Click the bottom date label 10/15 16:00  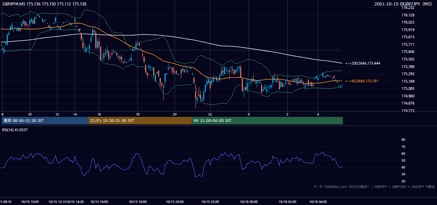99,202
